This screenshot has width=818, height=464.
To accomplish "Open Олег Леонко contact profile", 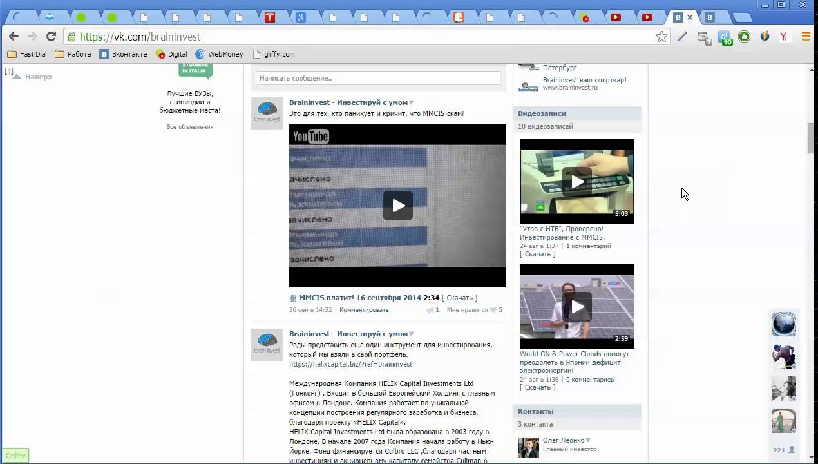I will pyautogui.click(x=564, y=440).
